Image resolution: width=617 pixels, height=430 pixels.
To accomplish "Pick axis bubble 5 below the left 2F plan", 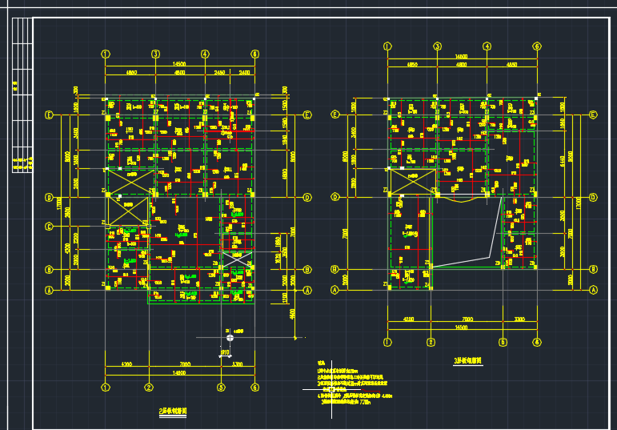I will pos(221,388).
